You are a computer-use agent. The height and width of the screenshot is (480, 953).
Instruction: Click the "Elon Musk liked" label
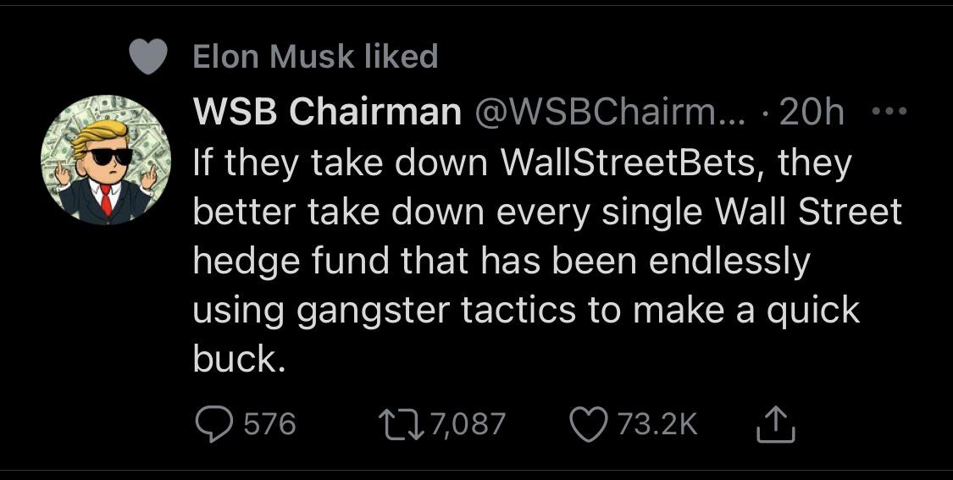tap(315, 57)
